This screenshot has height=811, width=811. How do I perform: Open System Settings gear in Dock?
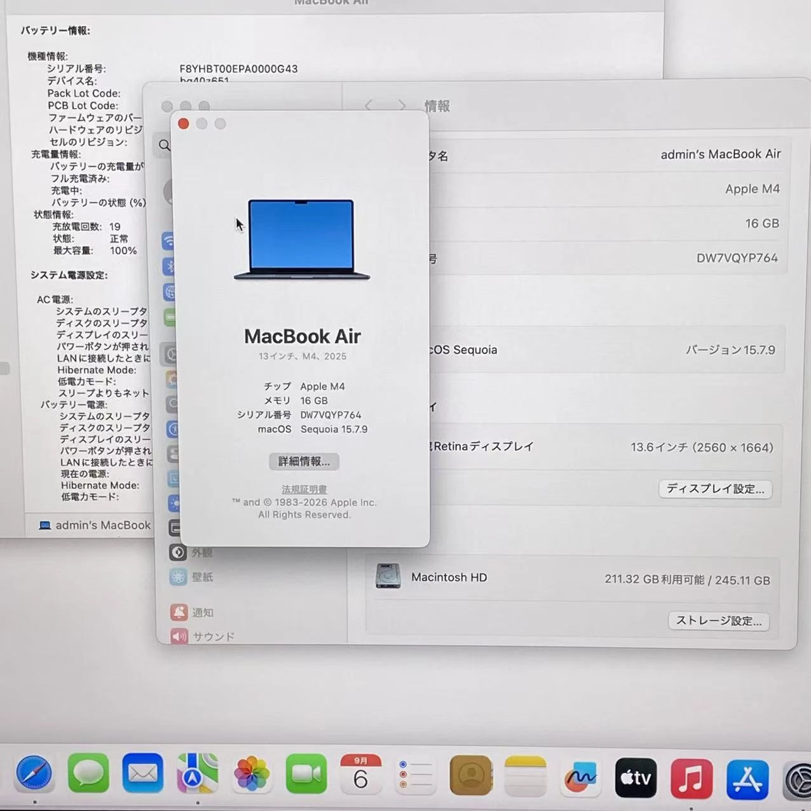point(797,780)
